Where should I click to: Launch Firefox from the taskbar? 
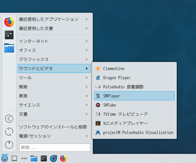63,158
